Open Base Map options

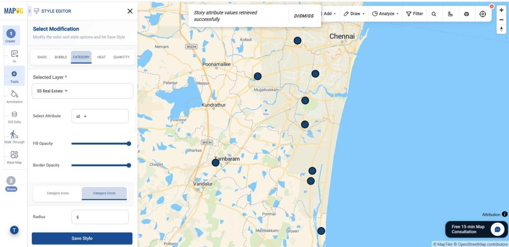point(14,157)
